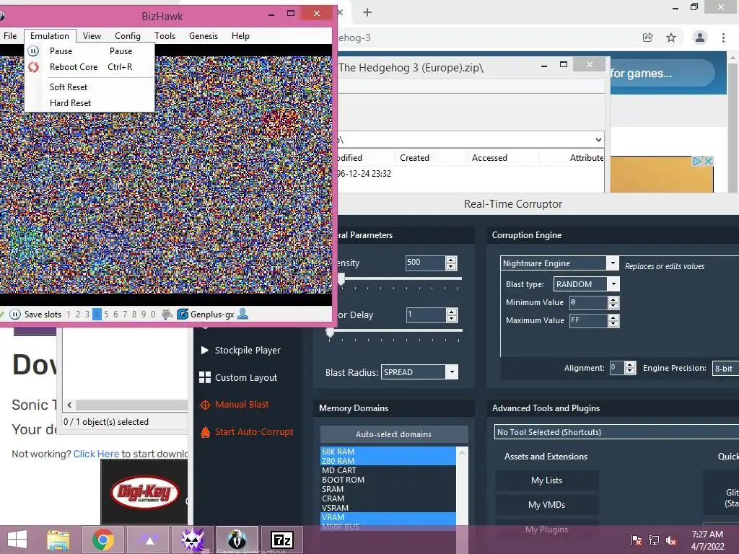Screen dimensions: 739x554
Task: Click the Stockpile Player play icon
Action: point(204,350)
